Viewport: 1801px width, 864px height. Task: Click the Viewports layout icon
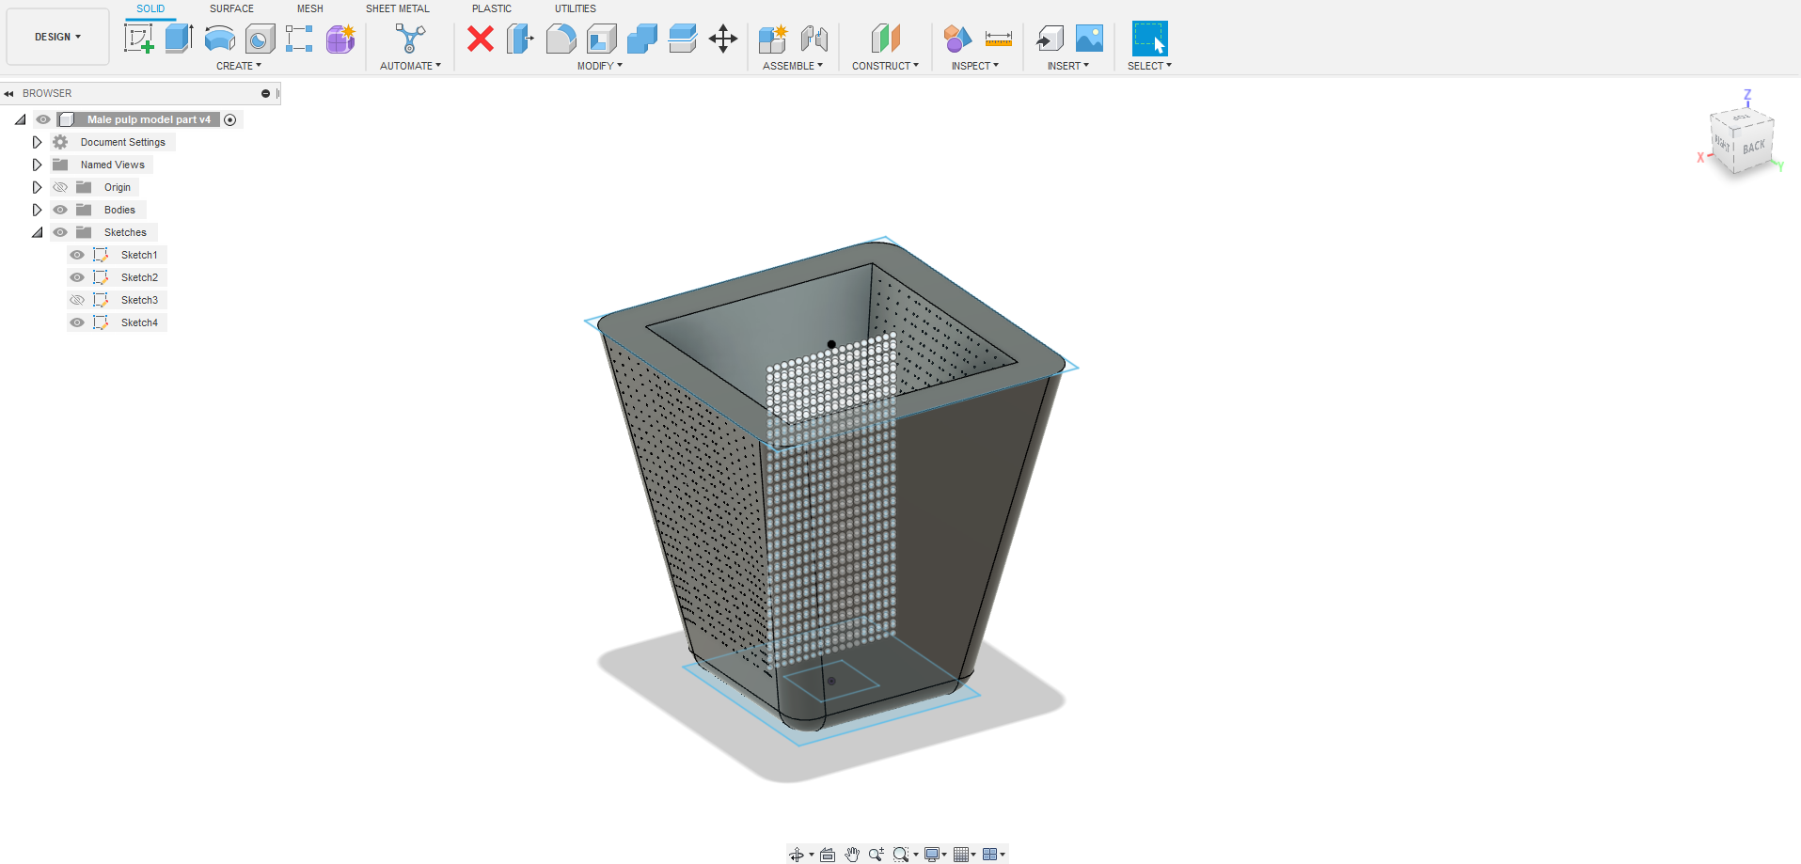pos(989,855)
